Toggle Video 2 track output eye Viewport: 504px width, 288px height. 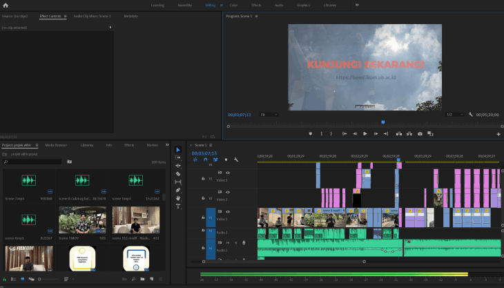tap(228, 193)
